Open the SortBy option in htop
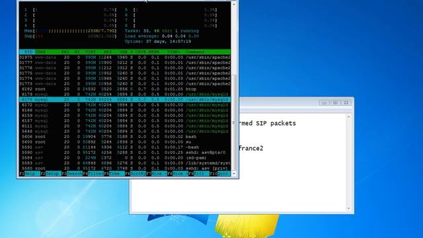 click(x=138, y=173)
